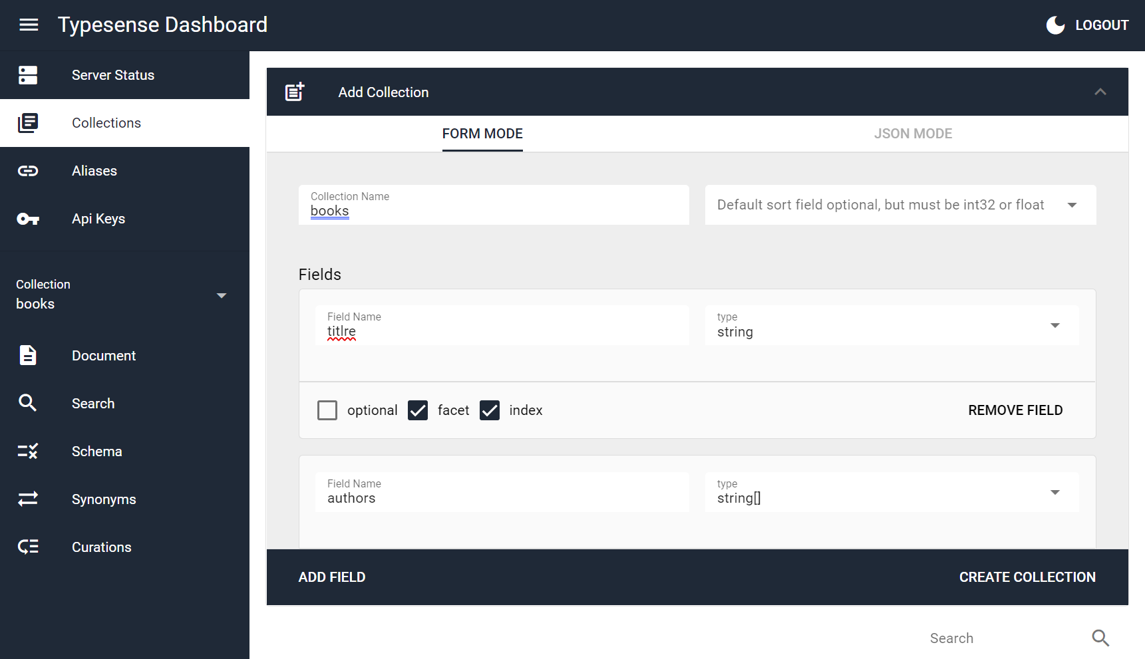This screenshot has height=659, width=1145.
Task: Collapse the Add Collection panel chevron
Action: pos(1100,92)
